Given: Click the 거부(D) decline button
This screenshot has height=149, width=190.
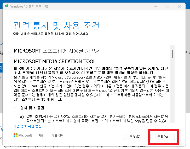Looking at the screenshot, I should [x=135, y=137].
